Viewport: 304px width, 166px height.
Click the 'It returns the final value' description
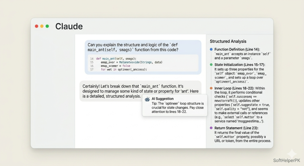click(243, 137)
